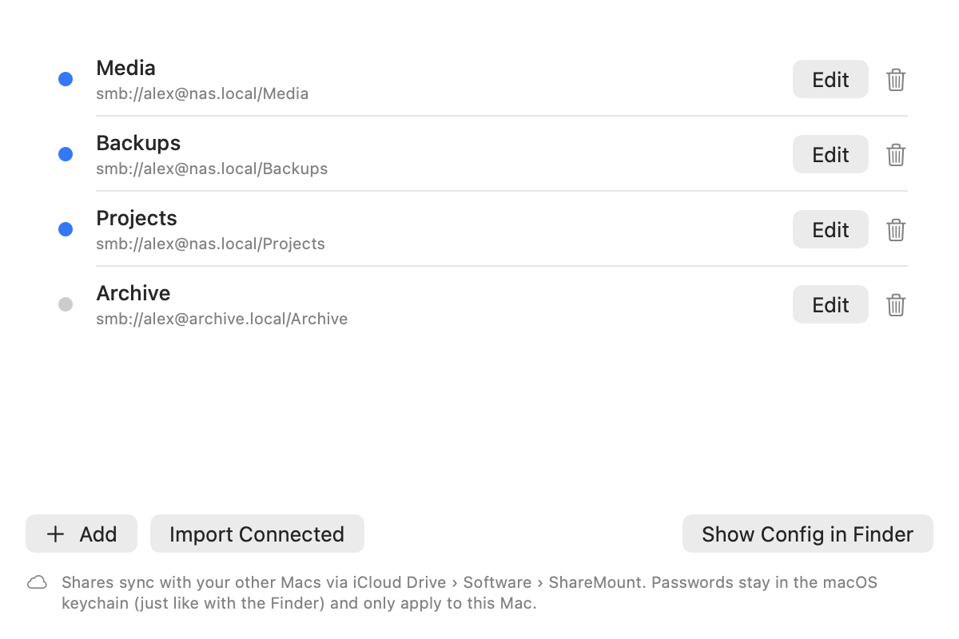Show Config in Finder
The width and height of the screenshot is (959, 639).
pyautogui.click(x=808, y=534)
